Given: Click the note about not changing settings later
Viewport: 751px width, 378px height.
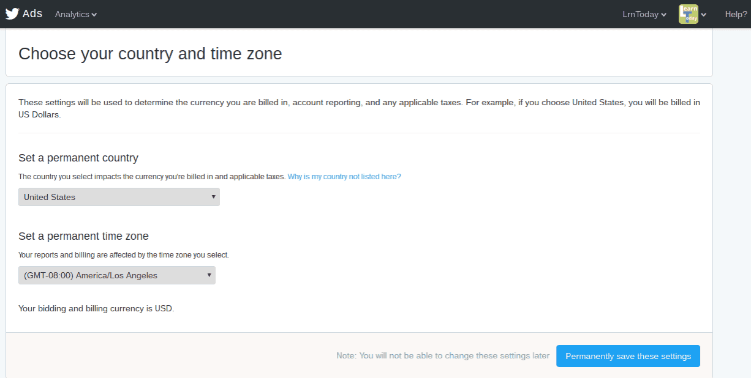Looking at the screenshot, I should pyautogui.click(x=442, y=356).
